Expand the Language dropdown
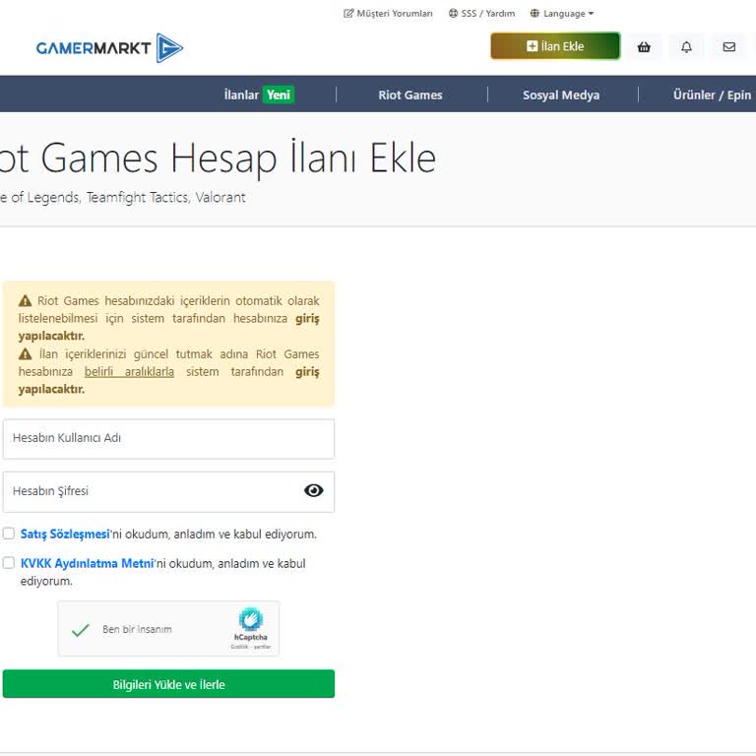Screen dimensions: 756x756 562,14
